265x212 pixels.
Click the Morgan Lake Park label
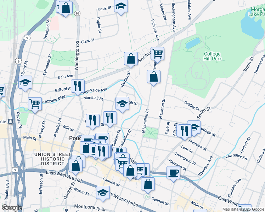click(x=257, y=12)
